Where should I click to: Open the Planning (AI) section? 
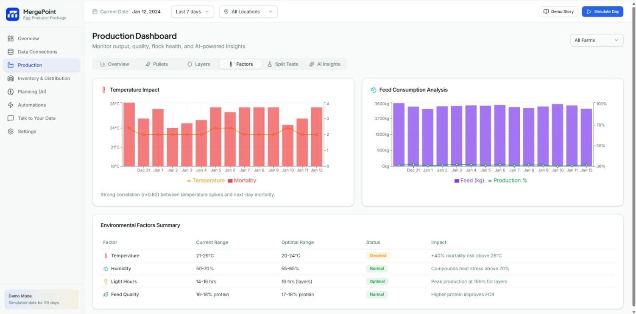click(32, 91)
